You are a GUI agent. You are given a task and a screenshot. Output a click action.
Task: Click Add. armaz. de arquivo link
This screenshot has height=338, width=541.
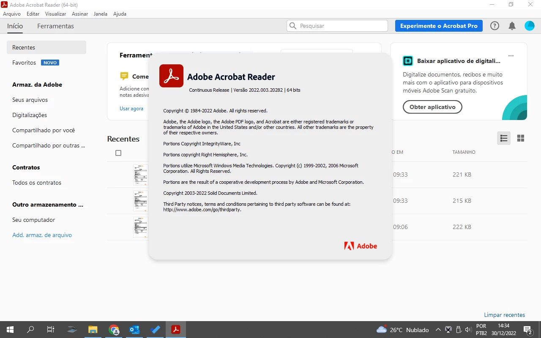[42, 235]
